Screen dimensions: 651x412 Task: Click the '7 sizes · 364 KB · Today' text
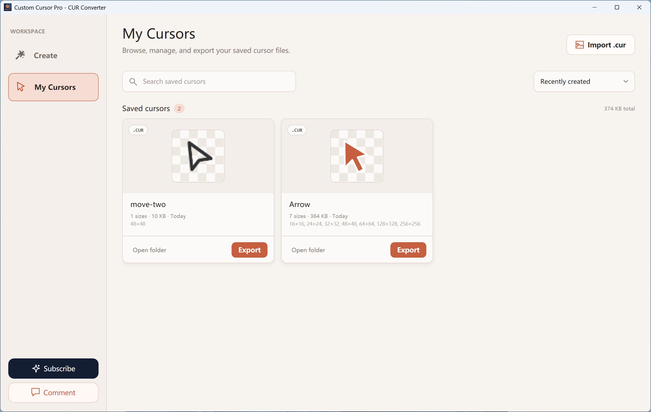tap(318, 216)
